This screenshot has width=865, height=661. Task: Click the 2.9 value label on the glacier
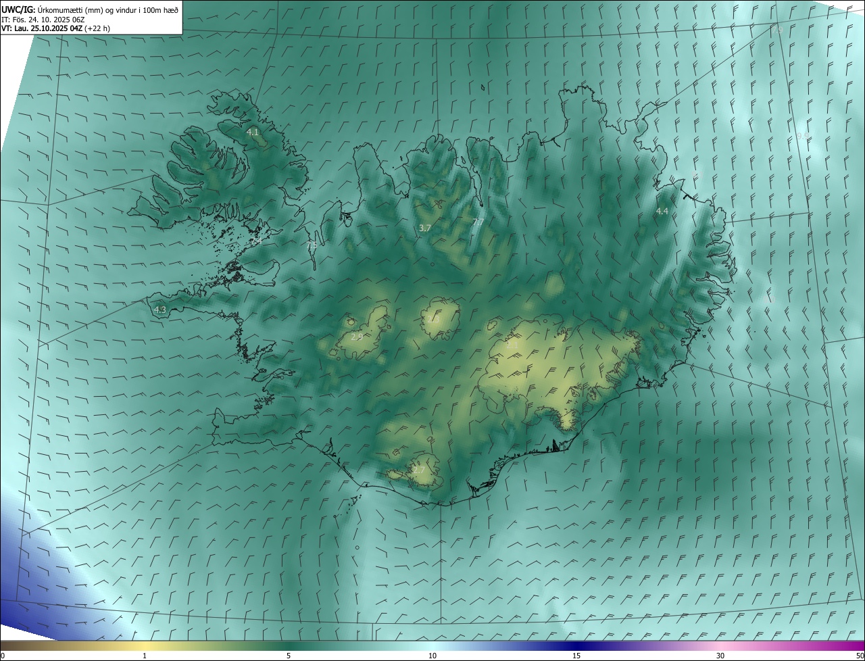(357, 336)
